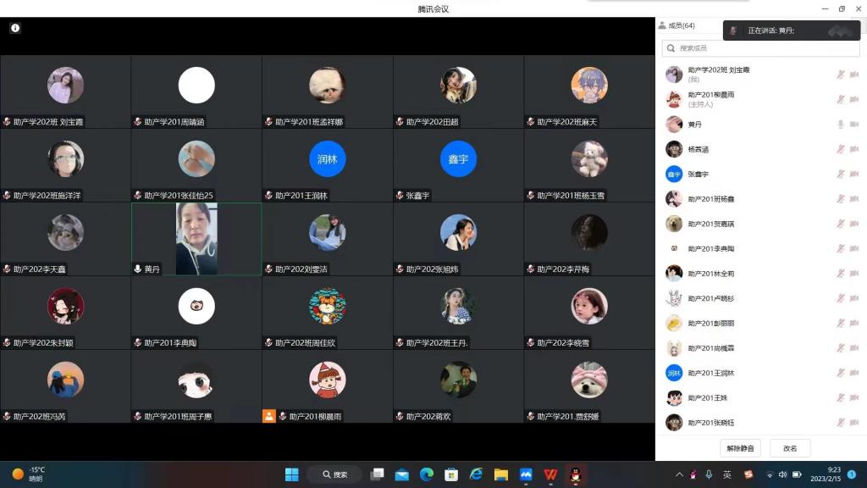867x488 pixels.
Task: Select 黄丹's active video tile
Action: pyautogui.click(x=196, y=239)
